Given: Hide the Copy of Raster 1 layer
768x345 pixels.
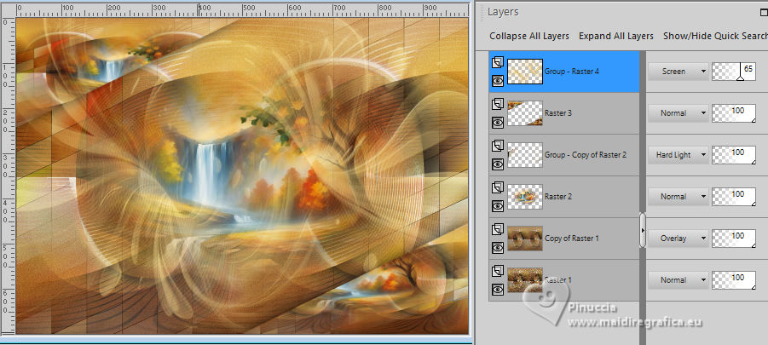Looking at the screenshot, I should pyautogui.click(x=498, y=248).
